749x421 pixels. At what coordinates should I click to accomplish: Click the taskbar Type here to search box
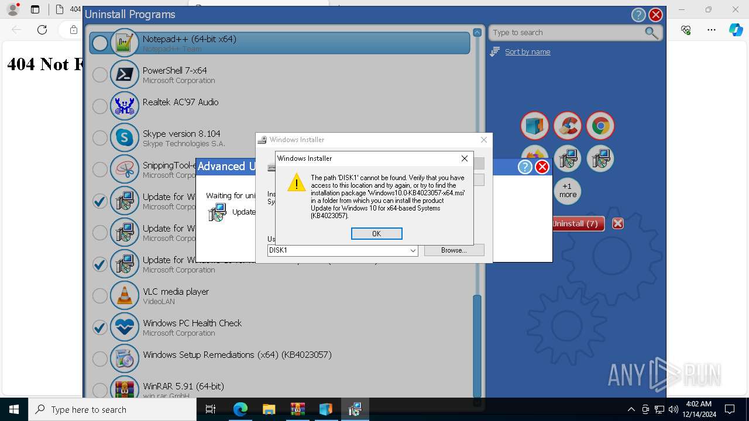(112, 409)
